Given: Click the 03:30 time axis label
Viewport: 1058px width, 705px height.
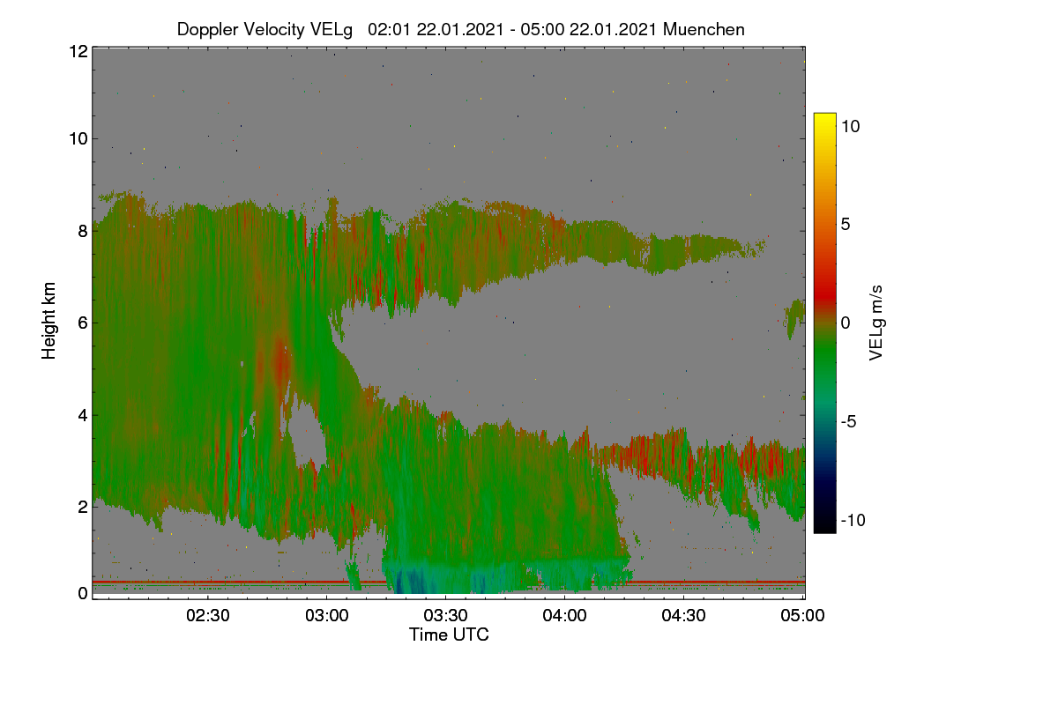Looking at the screenshot, I should (x=446, y=615).
